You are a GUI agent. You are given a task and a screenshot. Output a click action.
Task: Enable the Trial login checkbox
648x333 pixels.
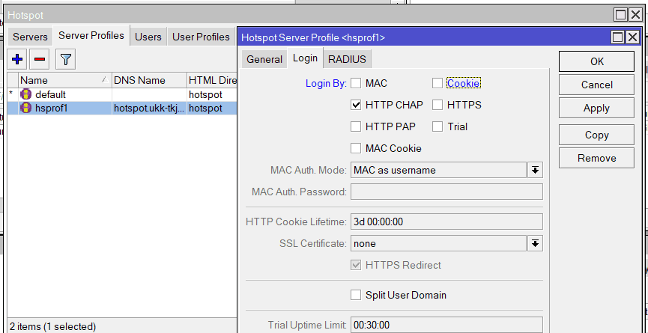coord(437,126)
